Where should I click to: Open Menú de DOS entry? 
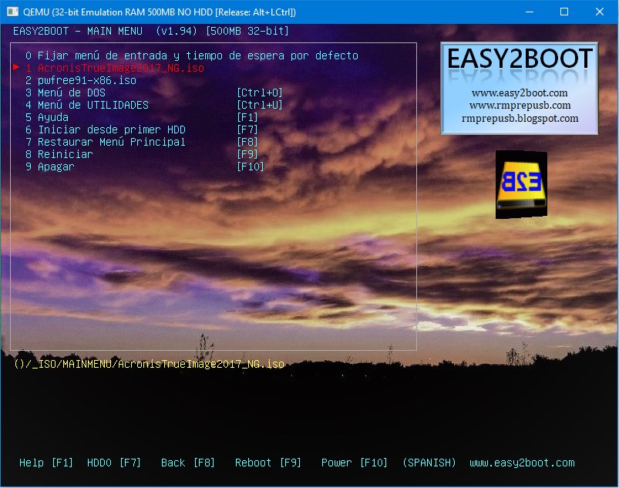pos(66,93)
